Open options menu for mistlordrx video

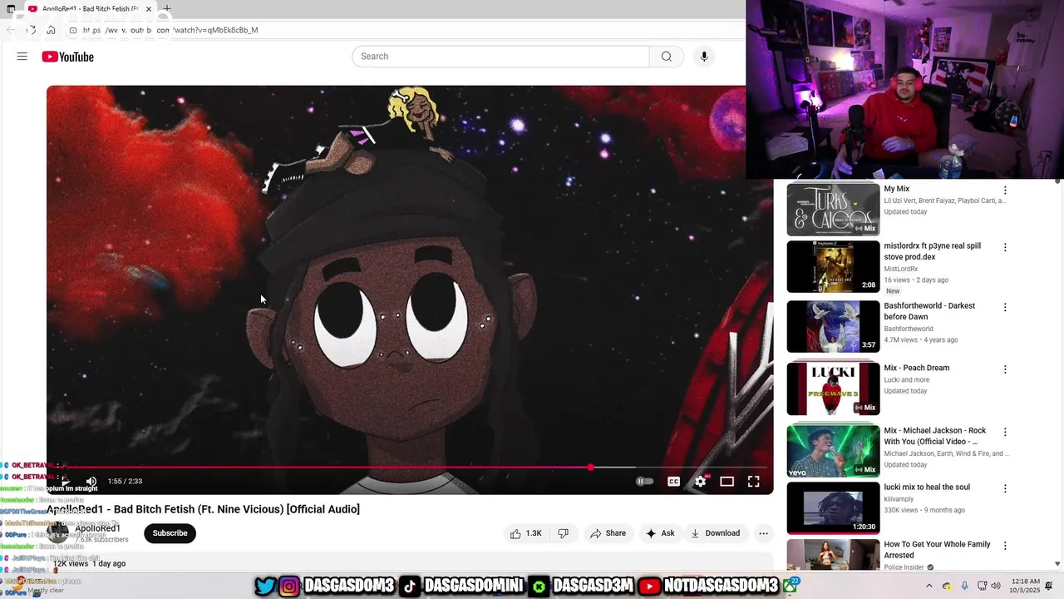tap(1005, 247)
